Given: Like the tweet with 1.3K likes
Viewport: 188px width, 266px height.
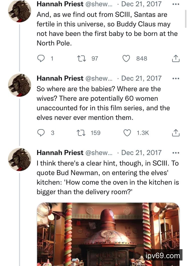Looking at the screenshot, I should click(127, 133).
